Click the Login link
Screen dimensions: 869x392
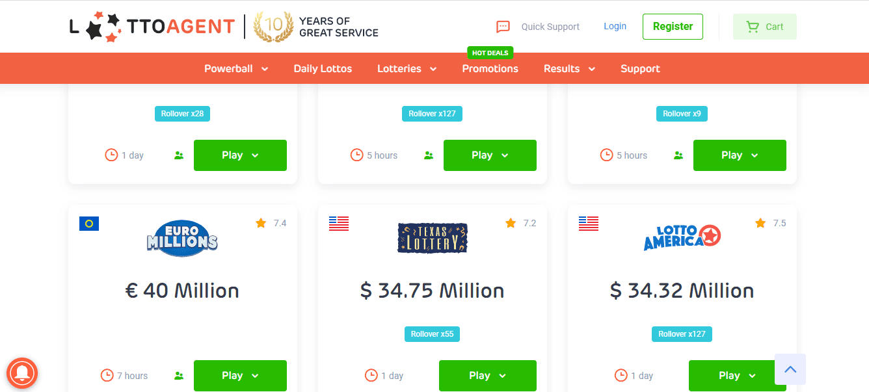click(x=615, y=26)
